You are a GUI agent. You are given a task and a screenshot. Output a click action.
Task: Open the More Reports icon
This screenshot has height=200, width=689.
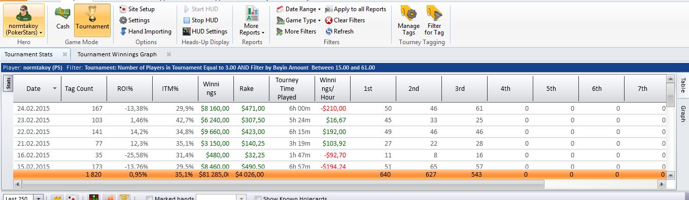pos(251,13)
